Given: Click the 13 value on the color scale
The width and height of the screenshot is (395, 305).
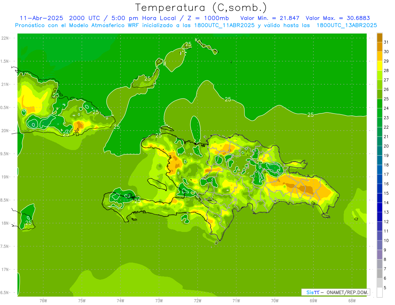Looking at the screenshot, I should (x=386, y=212).
